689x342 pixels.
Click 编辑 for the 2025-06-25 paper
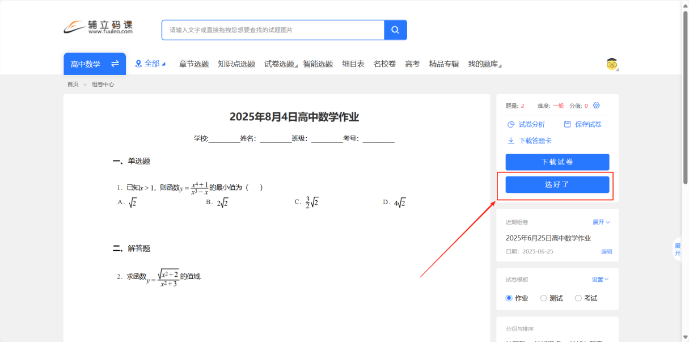click(607, 251)
